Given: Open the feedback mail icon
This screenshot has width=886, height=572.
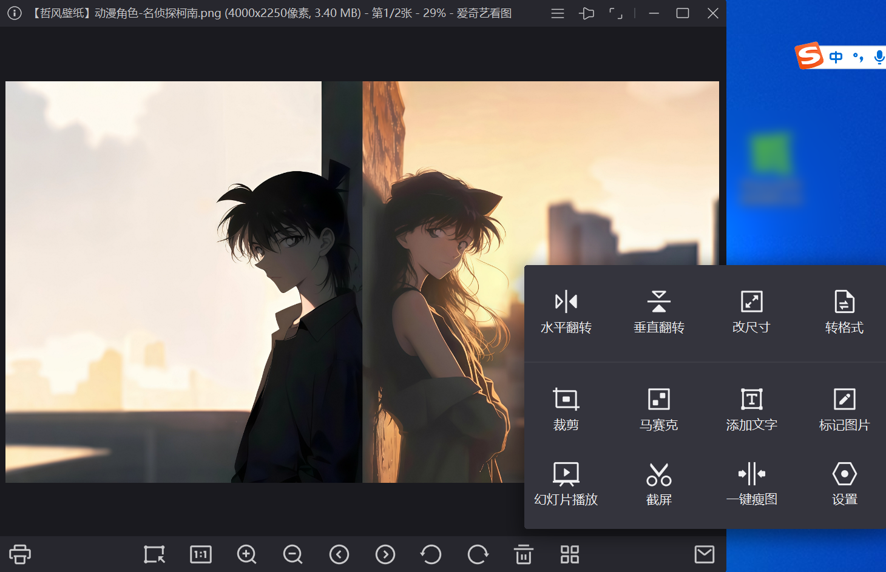Looking at the screenshot, I should pos(705,554).
